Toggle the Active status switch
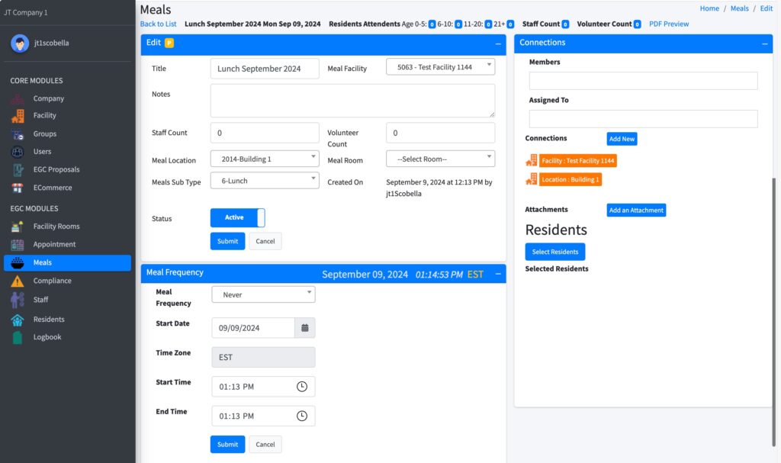 (237, 218)
